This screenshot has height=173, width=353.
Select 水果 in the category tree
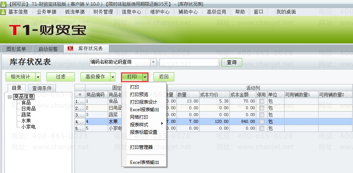[26, 121]
